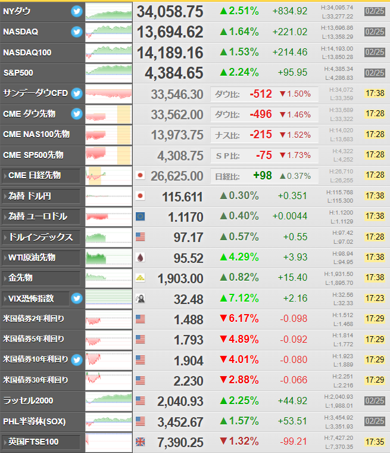Open the サンデーダウCFD mini chart
Viewport: 390px width, 453px height.
[x=109, y=94]
